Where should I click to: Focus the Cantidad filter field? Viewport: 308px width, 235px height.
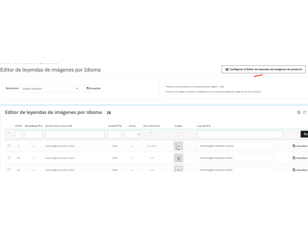(x=115, y=135)
